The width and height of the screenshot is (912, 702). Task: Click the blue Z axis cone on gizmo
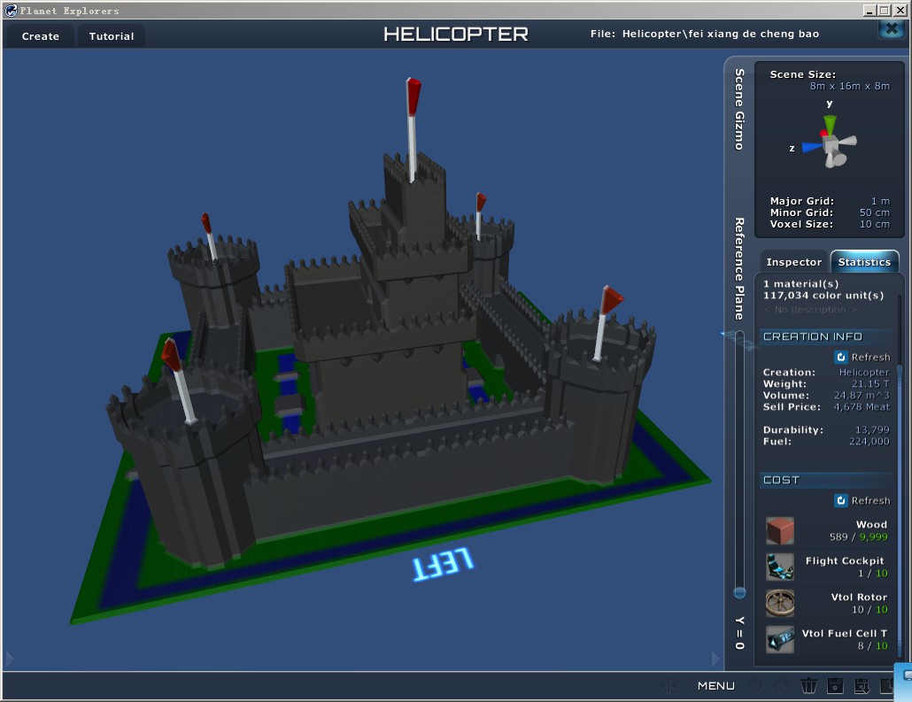click(x=812, y=147)
